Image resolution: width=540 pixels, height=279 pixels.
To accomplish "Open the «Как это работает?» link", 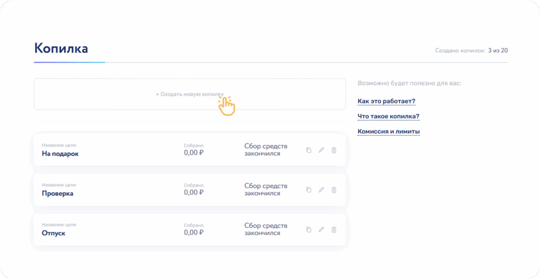I will pyautogui.click(x=387, y=101).
